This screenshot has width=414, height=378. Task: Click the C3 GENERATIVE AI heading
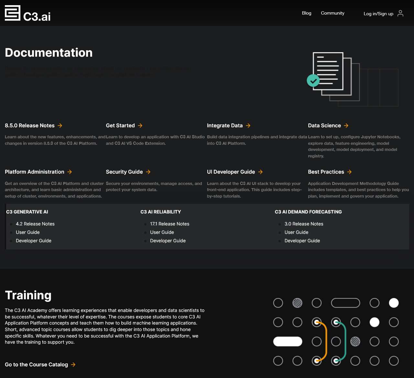tap(27, 212)
